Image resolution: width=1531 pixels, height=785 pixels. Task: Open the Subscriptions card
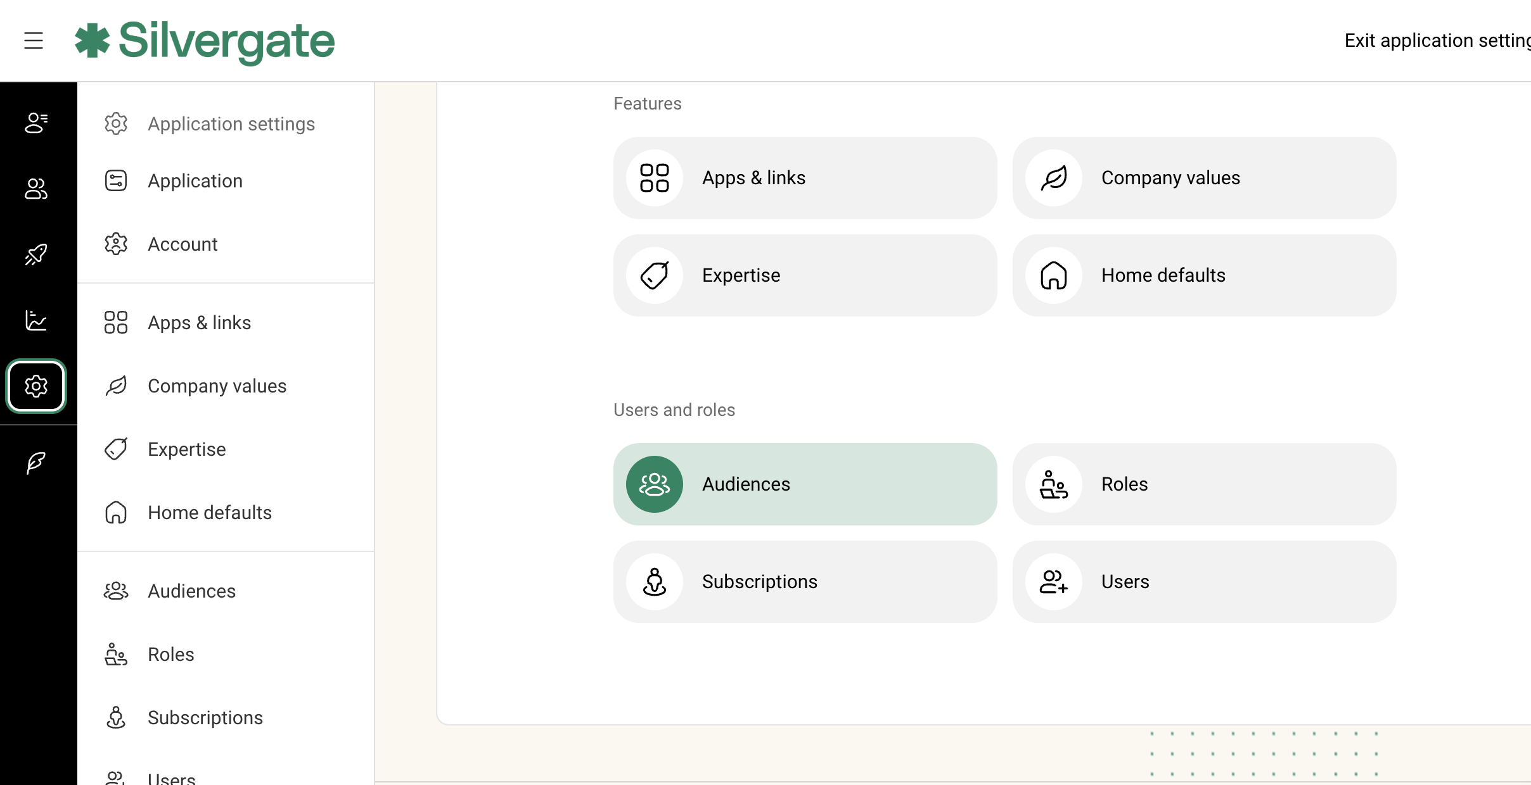point(805,582)
